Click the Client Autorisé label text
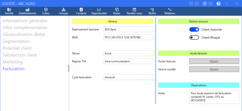Image resolution: width=242 pixels, height=111 pixels. click(x=212, y=30)
